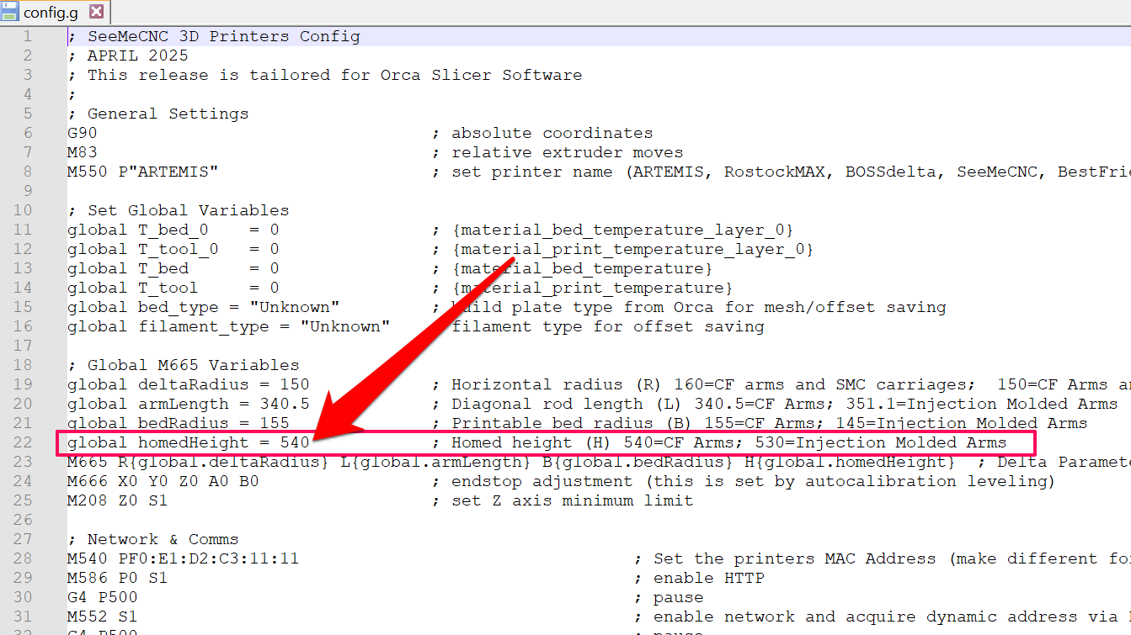Click the tip of the red arrow graphic
This screenshot has height=635, width=1131.
312,437
